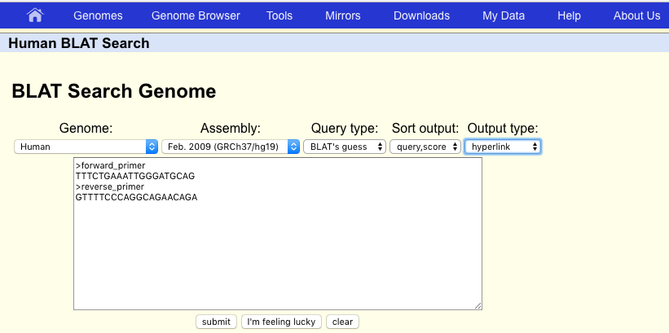Image resolution: width=669 pixels, height=333 pixels.
Task: Click the submit button
Action: pyautogui.click(x=216, y=322)
